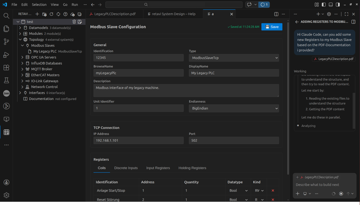Save the Modbus Slave Configuration
Image resolution: width=360 pixels, height=205 pixels.
click(x=272, y=27)
